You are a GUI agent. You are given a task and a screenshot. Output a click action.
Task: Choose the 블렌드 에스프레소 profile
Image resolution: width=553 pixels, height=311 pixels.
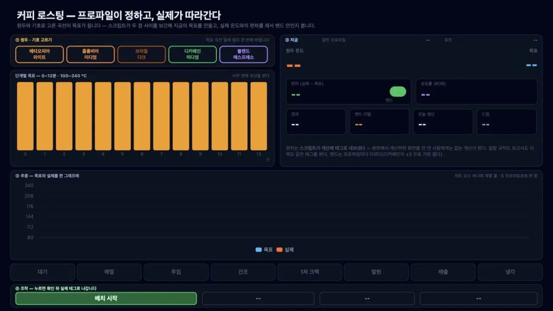pyautogui.click(x=243, y=54)
